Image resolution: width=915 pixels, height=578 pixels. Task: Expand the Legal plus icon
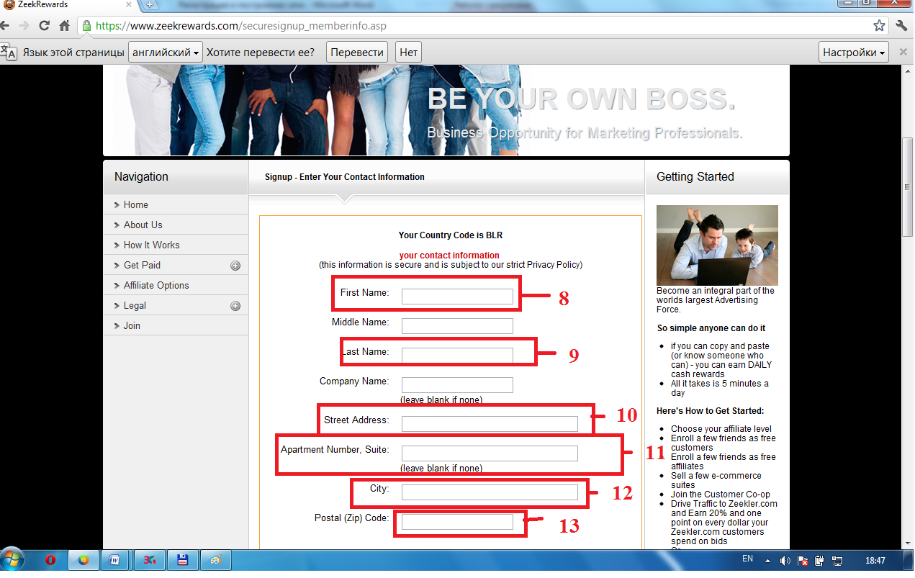tap(235, 306)
